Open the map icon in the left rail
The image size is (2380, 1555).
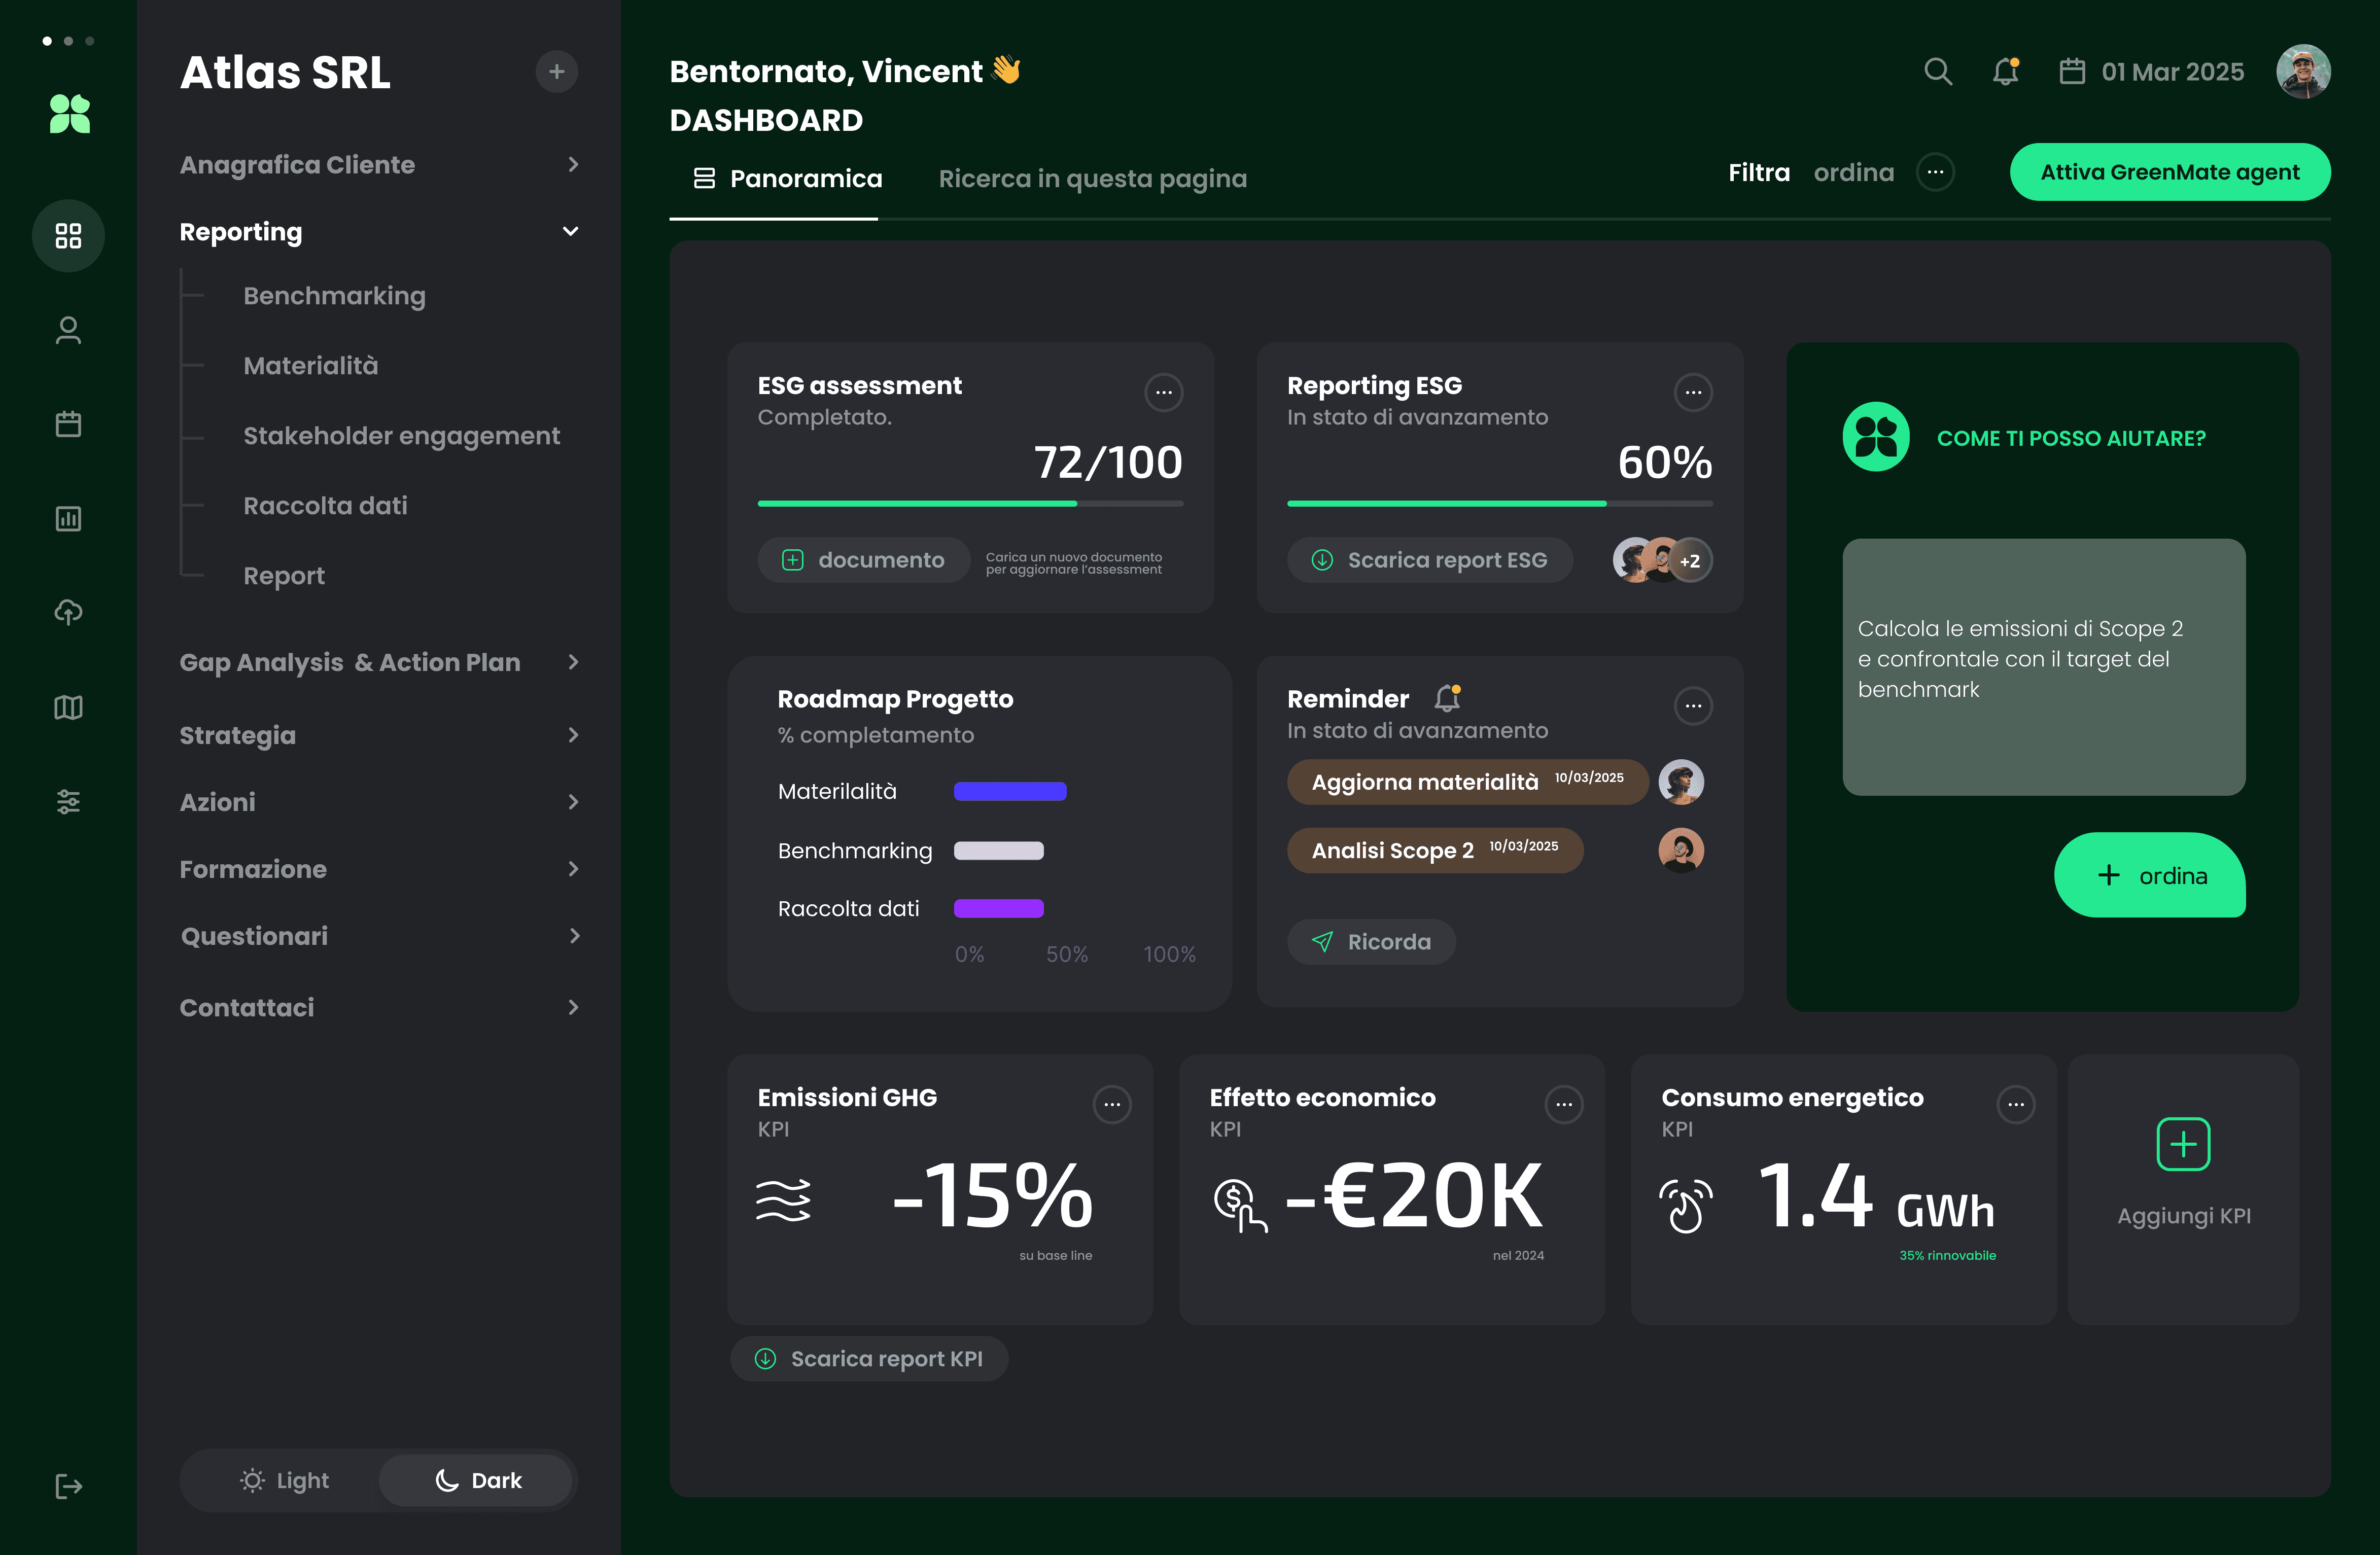point(68,707)
